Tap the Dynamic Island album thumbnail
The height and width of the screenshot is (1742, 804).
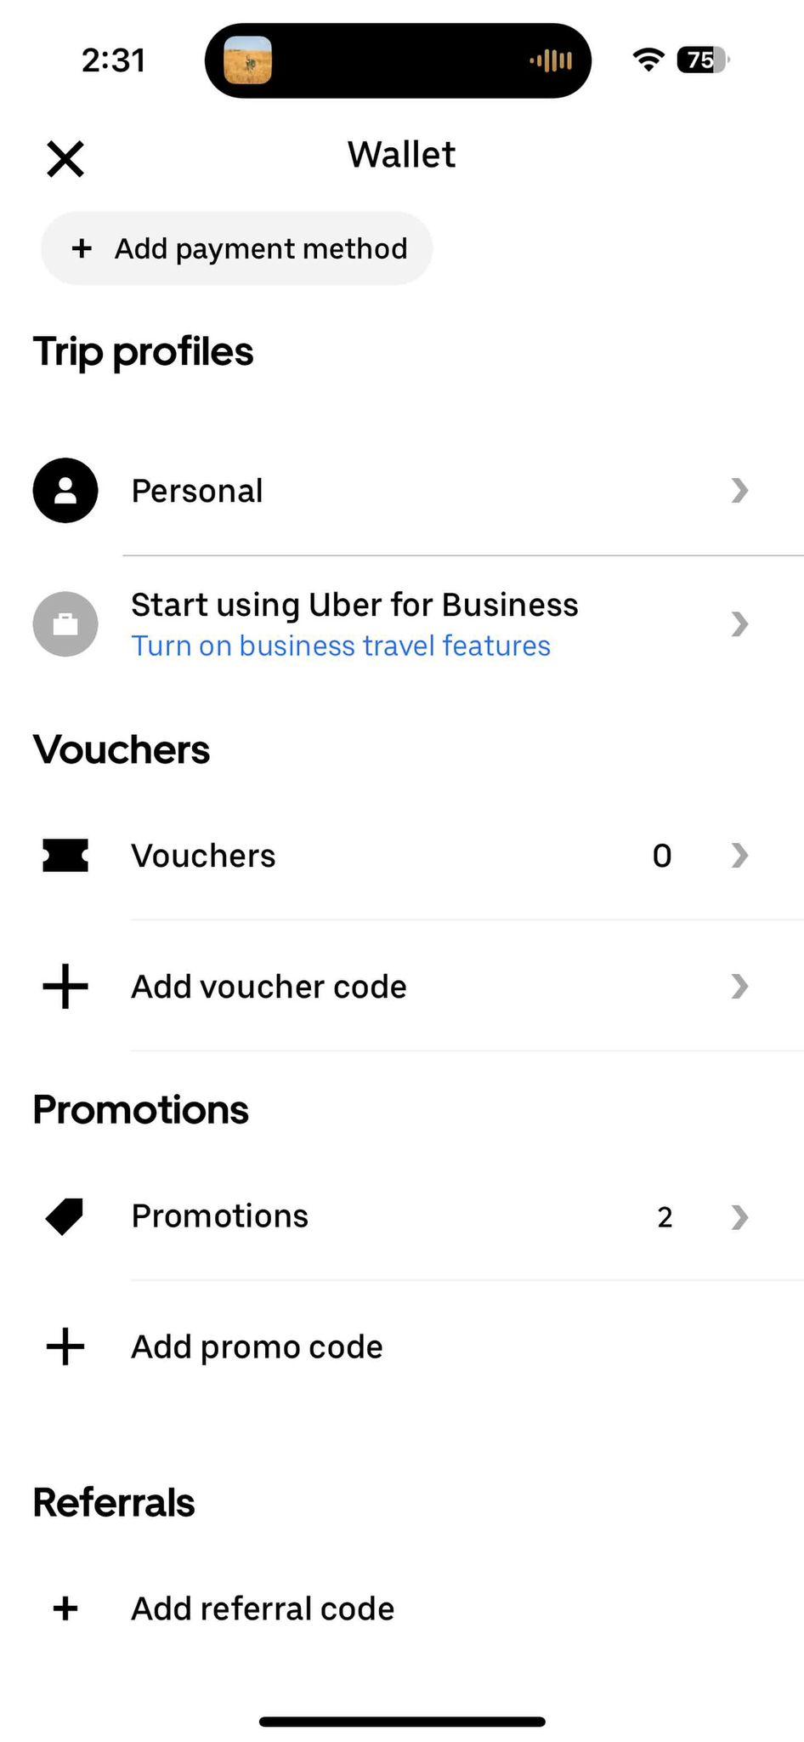tap(247, 60)
